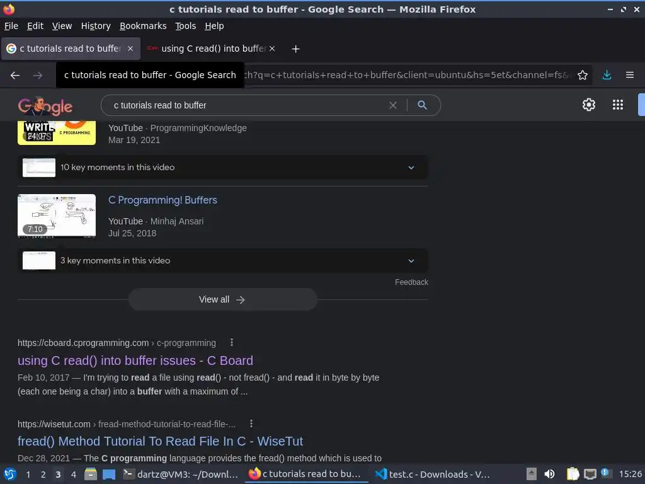This screenshot has height=484, width=645.
Task: Click thumbnail beside '10 key moments'
Action: [38, 168]
